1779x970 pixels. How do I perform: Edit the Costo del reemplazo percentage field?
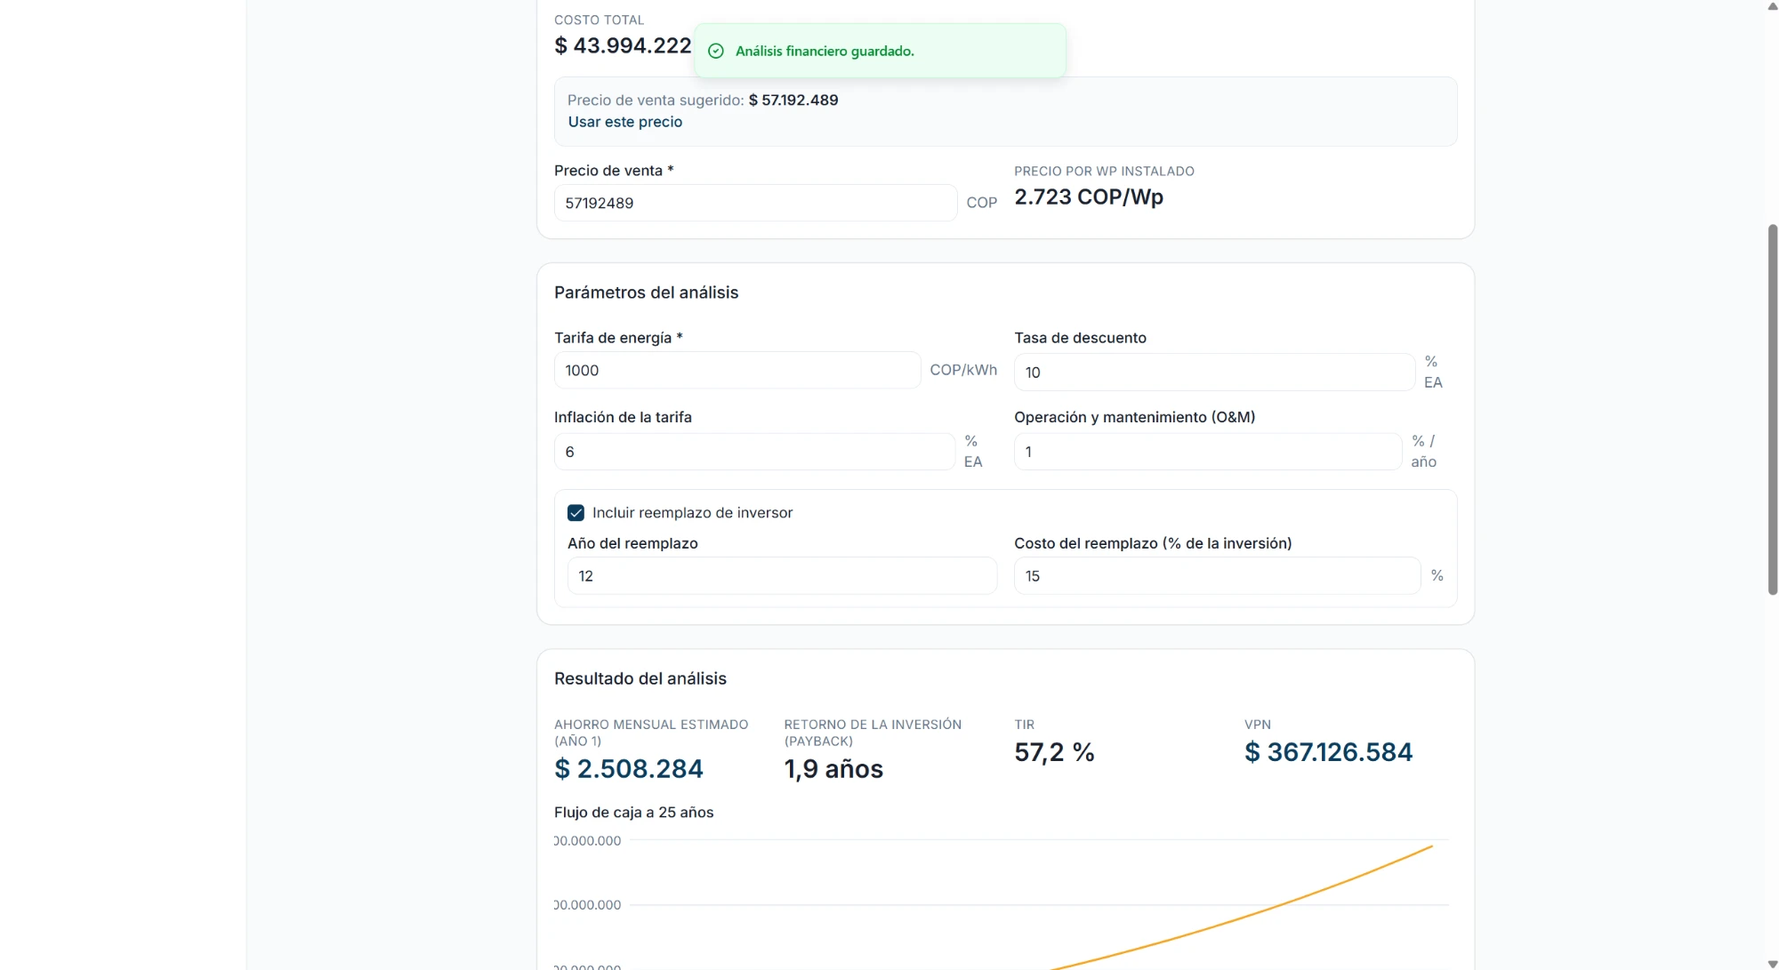(1217, 575)
